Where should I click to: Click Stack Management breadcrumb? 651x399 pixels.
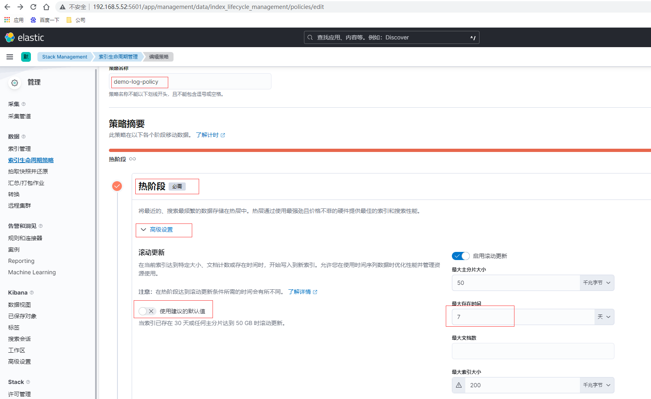[65, 57]
